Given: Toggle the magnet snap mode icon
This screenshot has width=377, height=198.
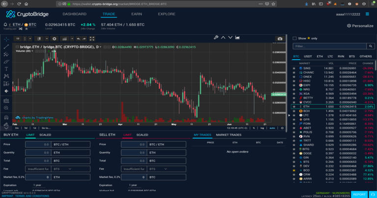Looking at the screenshot, I should (6, 117).
